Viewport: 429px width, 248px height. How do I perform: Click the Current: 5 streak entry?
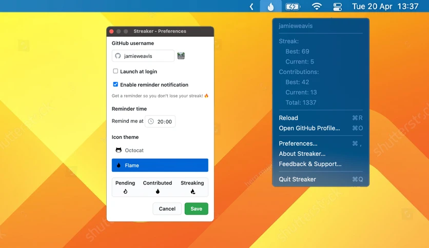coord(300,61)
